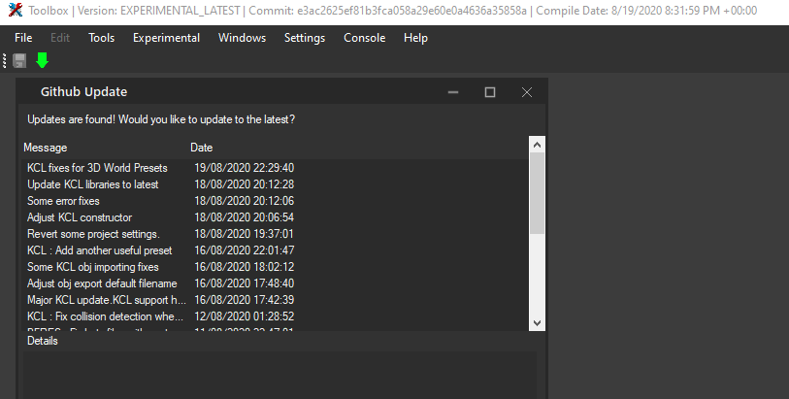Click the update list scrollbar thumb
Screen dimensions: 789x399
click(537, 193)
